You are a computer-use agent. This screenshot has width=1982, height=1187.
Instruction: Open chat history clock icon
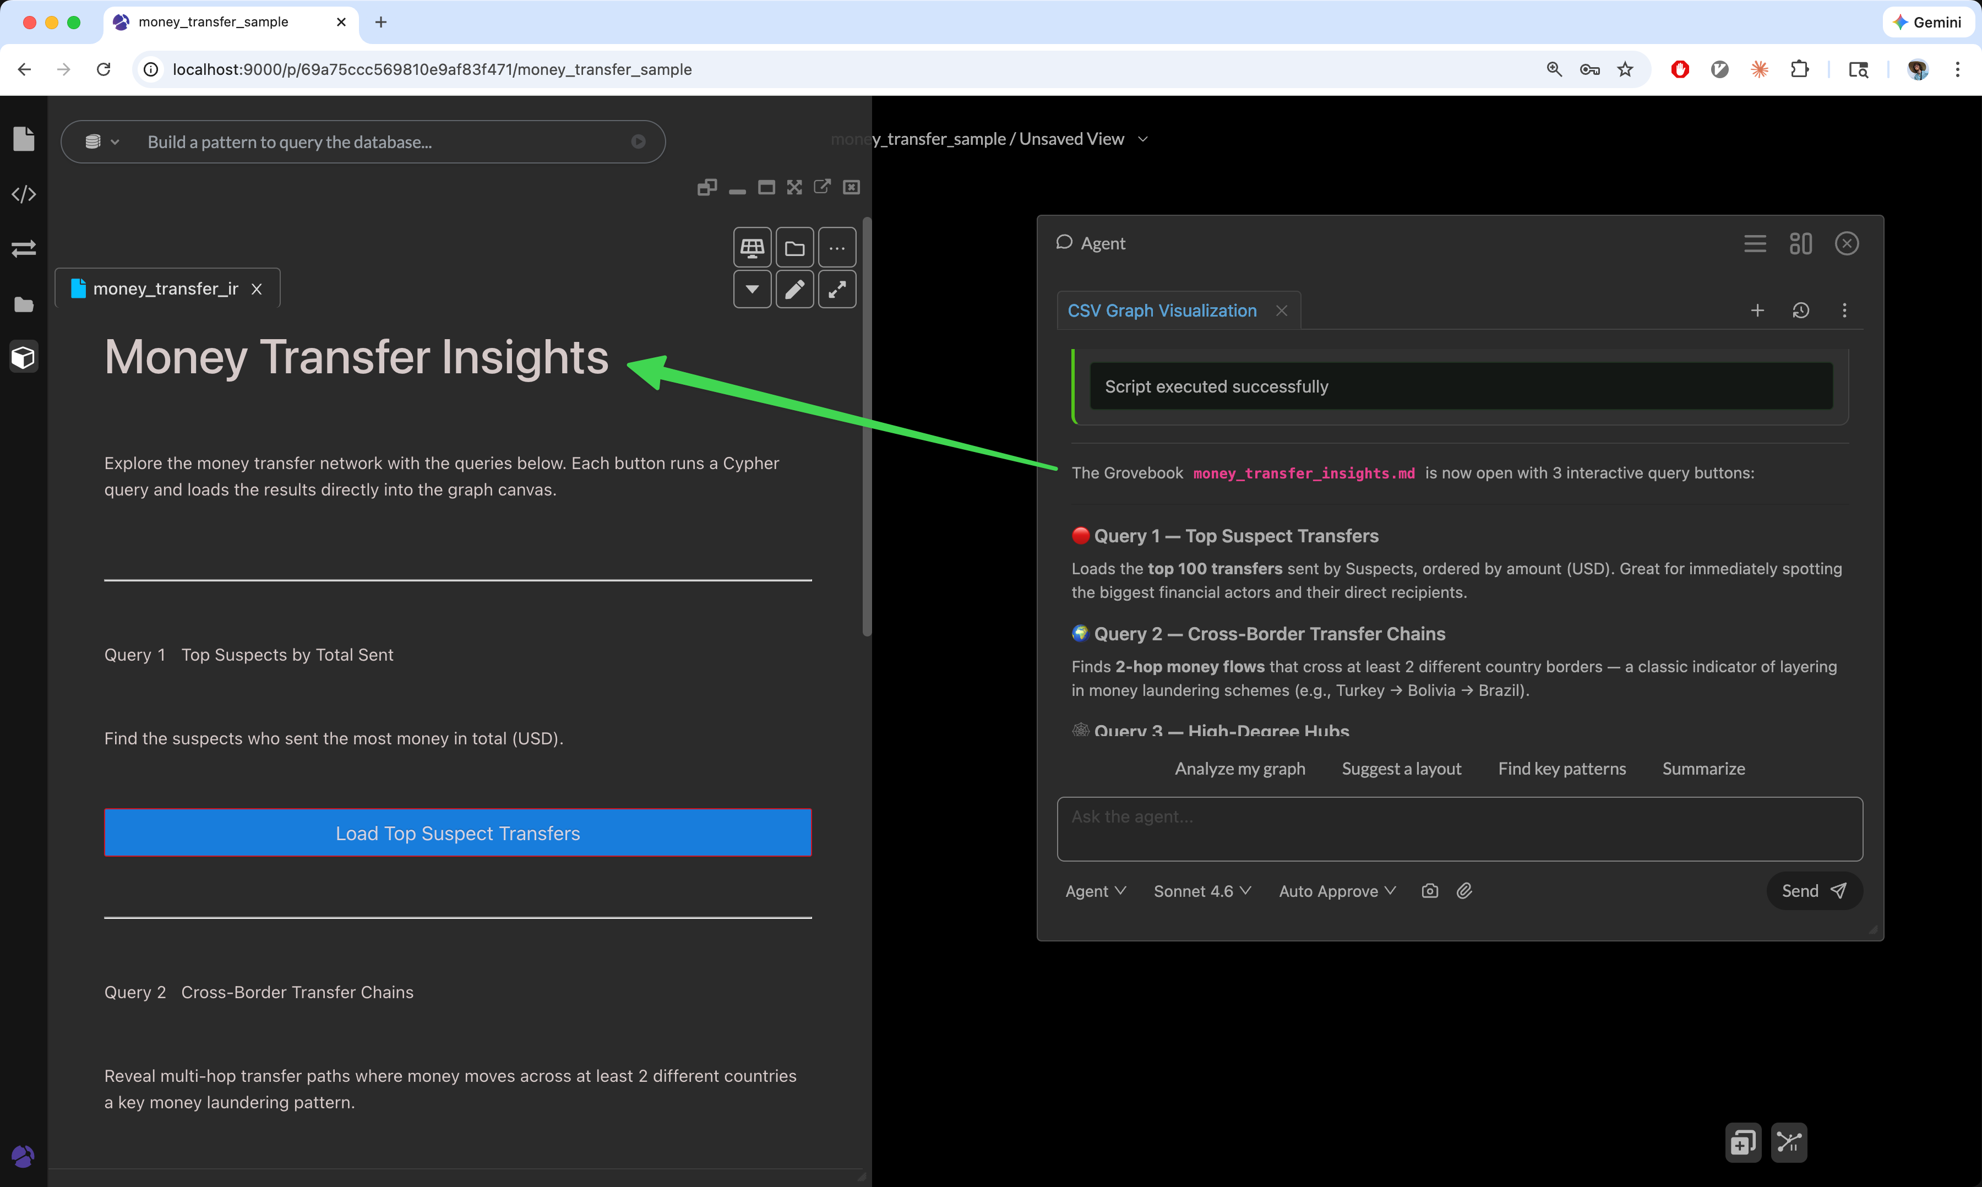1800,311
